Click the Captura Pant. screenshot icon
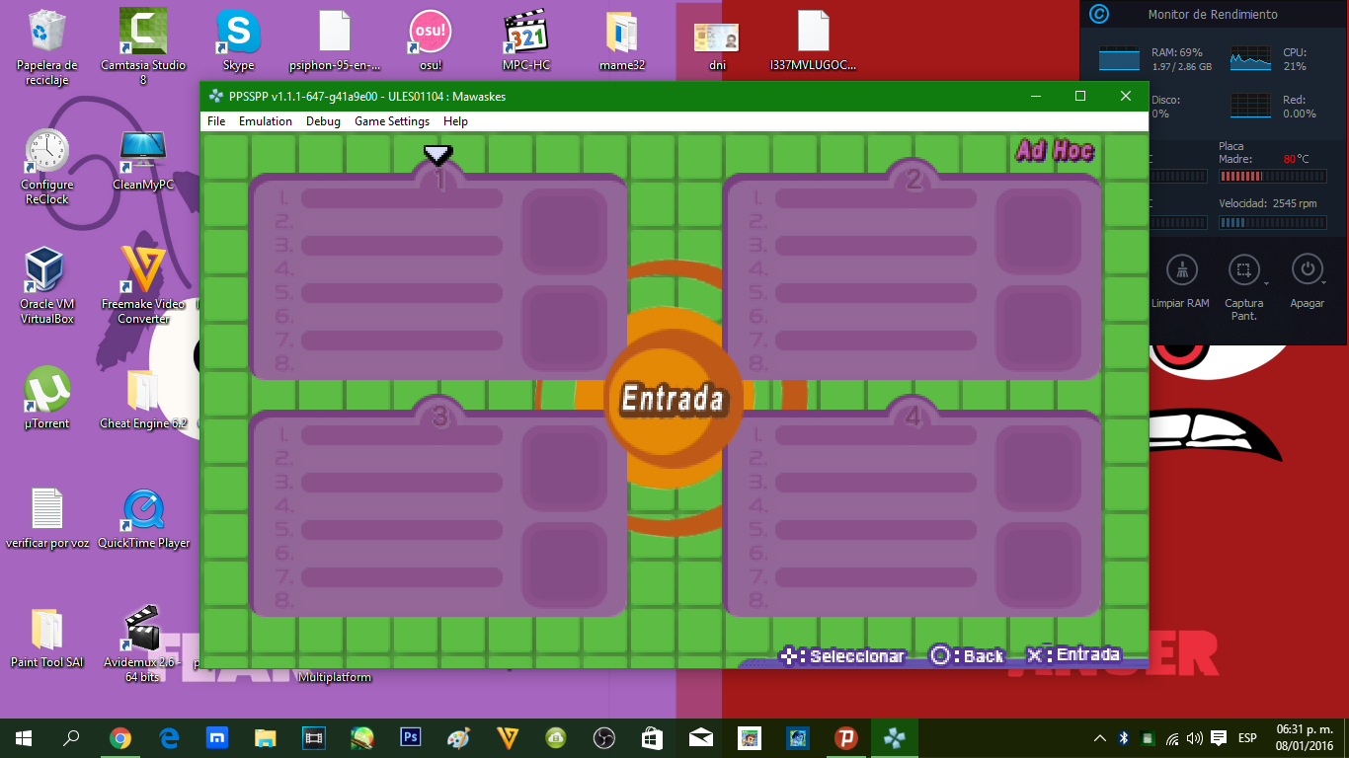The height and width of the screenshot is (758, 1349). coord(1242,269)
